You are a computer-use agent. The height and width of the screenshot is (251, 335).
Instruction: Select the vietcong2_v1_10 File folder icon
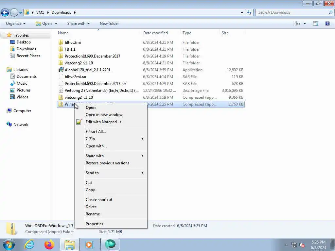point(61,63)
